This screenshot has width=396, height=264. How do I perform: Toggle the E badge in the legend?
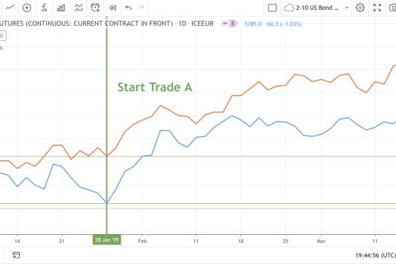[232, 22]
